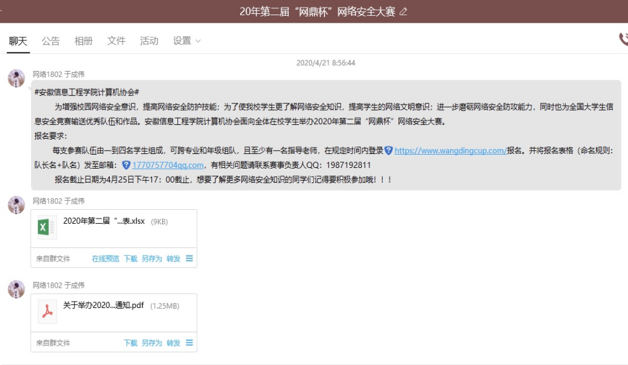
Task: Switch to the 相册 tab
Action: [x=84, y=41]
